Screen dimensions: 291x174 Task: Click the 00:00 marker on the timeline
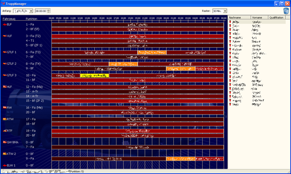point(166,18)
